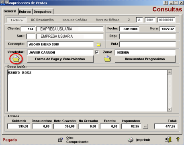Click the description scrollbar down arrow

(x=170, y=109)
